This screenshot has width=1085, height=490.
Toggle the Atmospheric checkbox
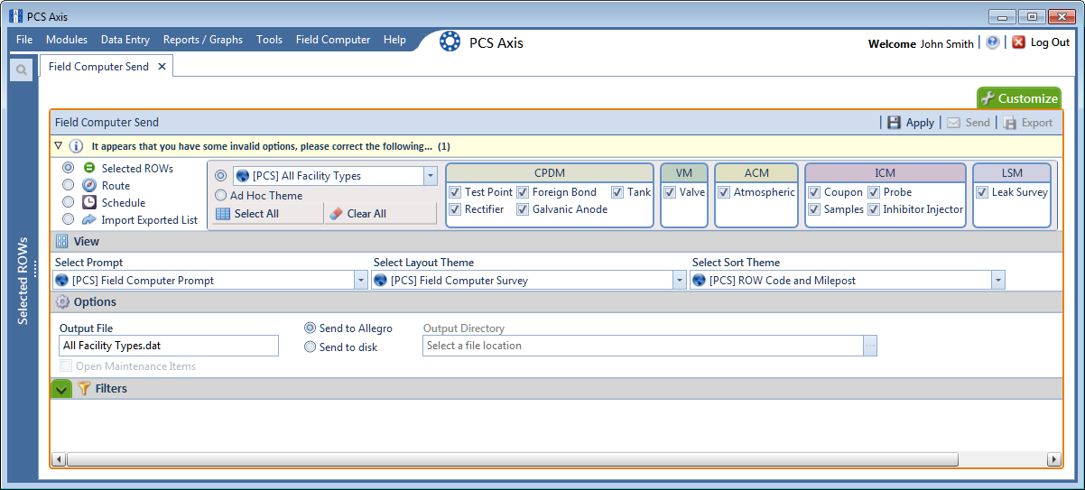(724, 192)
